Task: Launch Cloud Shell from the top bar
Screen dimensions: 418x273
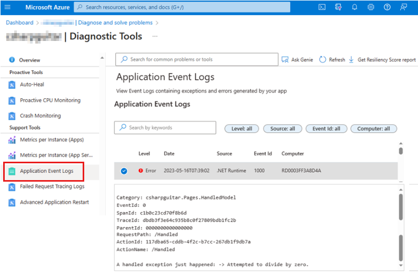Action: [322, 7]
